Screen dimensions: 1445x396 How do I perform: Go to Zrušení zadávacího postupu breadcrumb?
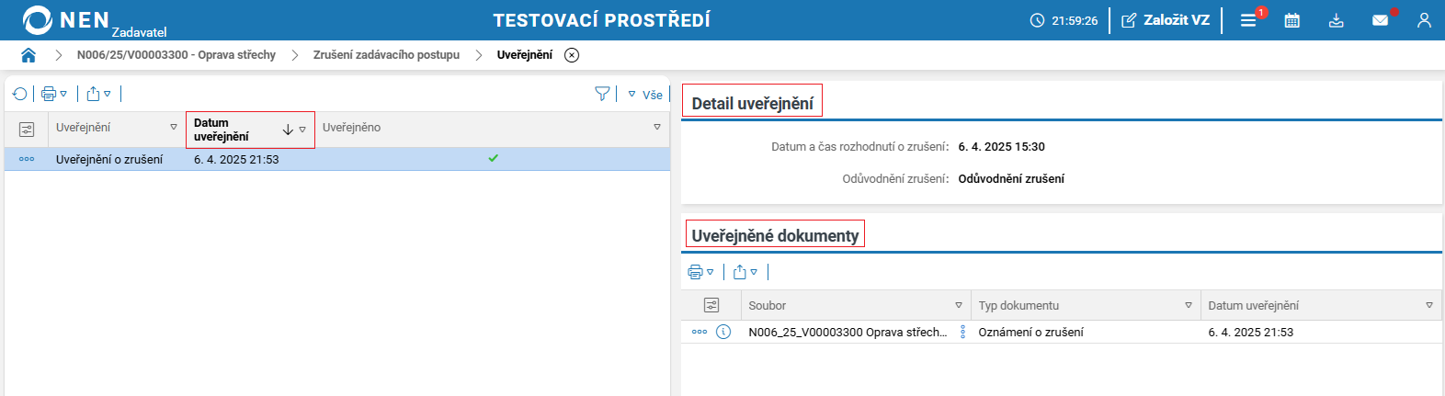coord(386,55)
